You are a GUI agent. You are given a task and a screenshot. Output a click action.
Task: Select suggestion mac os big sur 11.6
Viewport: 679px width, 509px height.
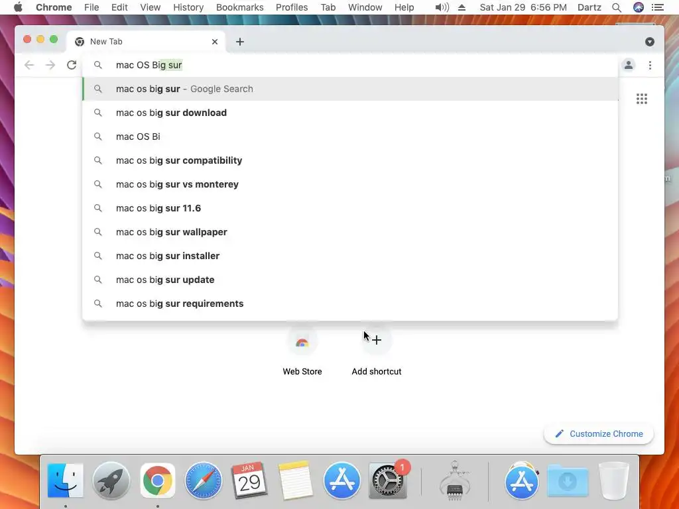pyautogui.click(x=350, y=208)
